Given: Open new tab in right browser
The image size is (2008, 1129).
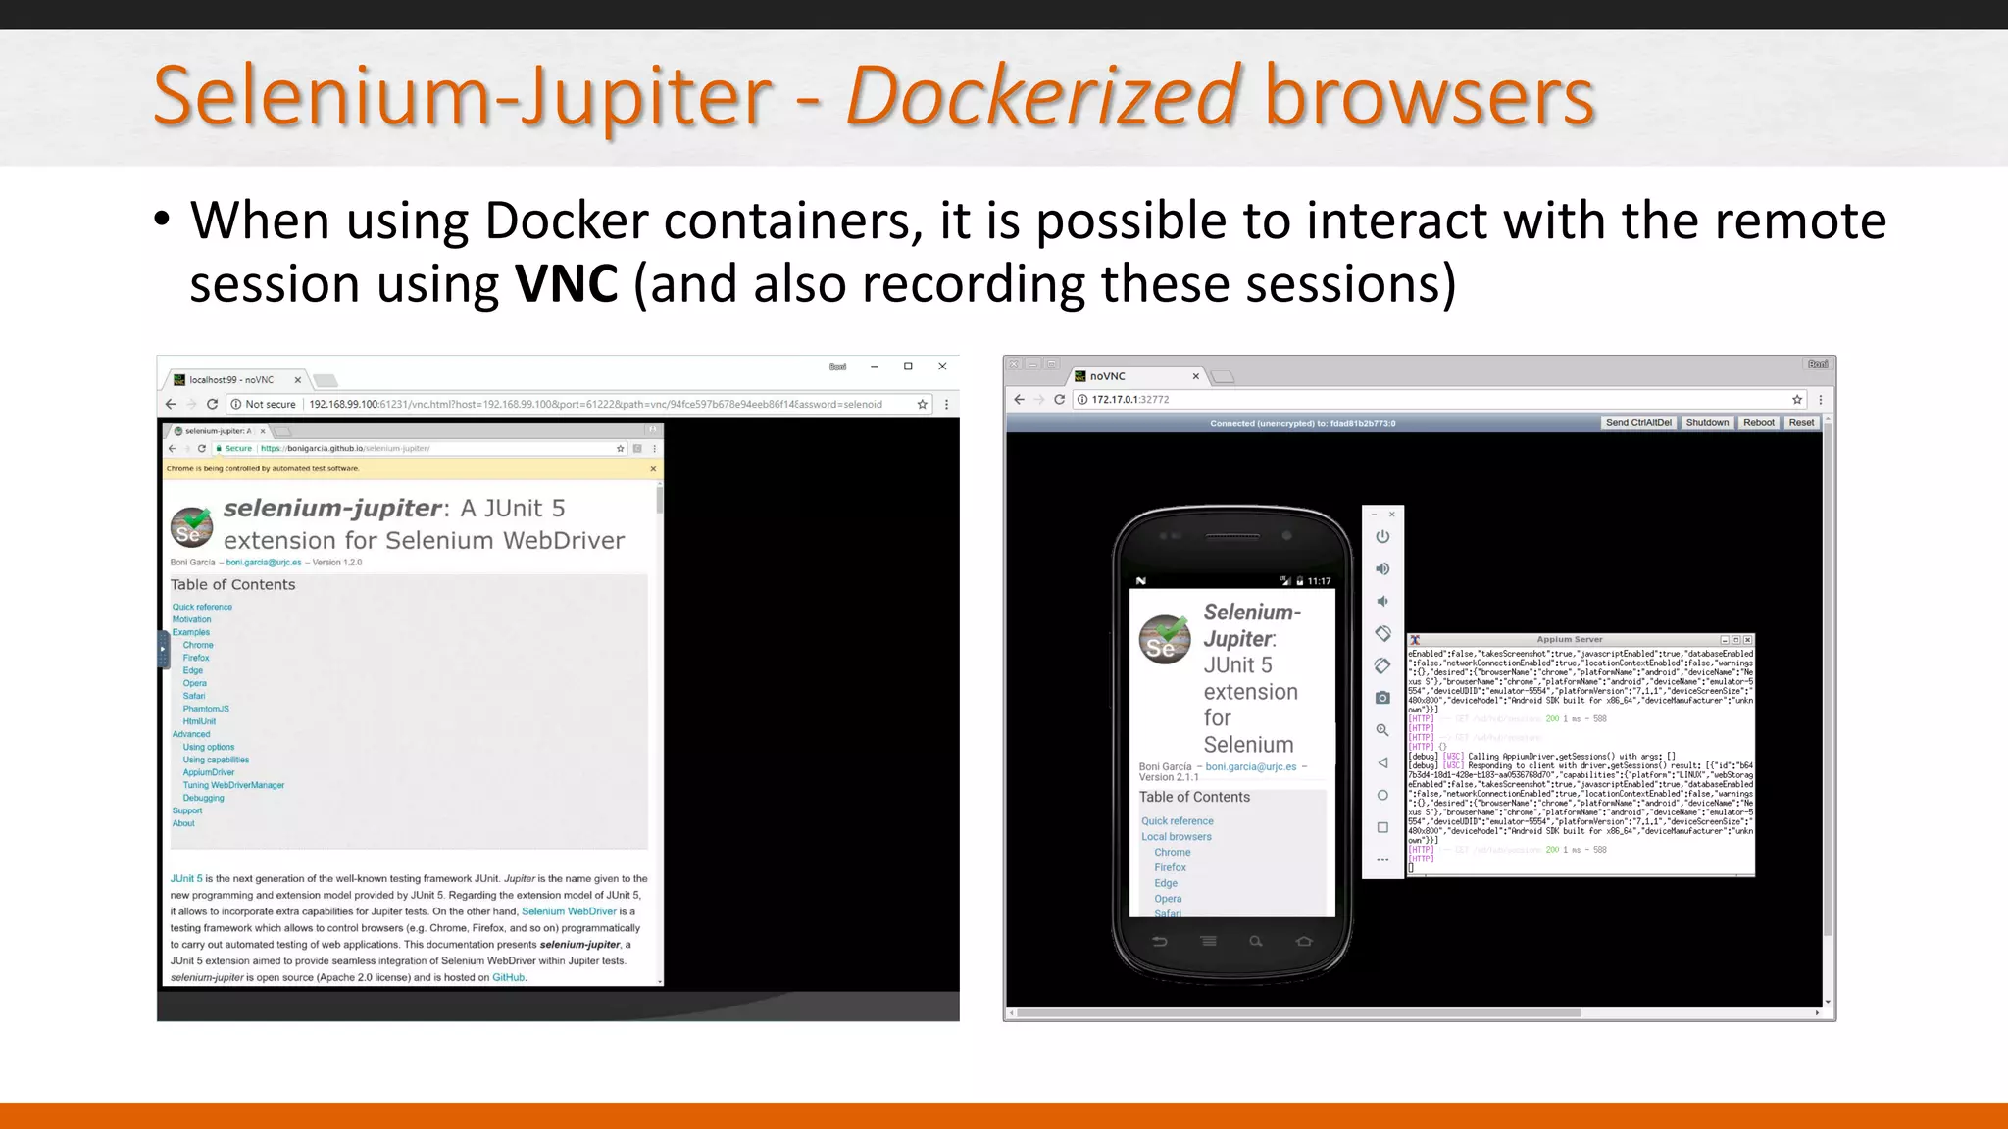Looking at the screenshot, I should click(x=1223, y=377).
